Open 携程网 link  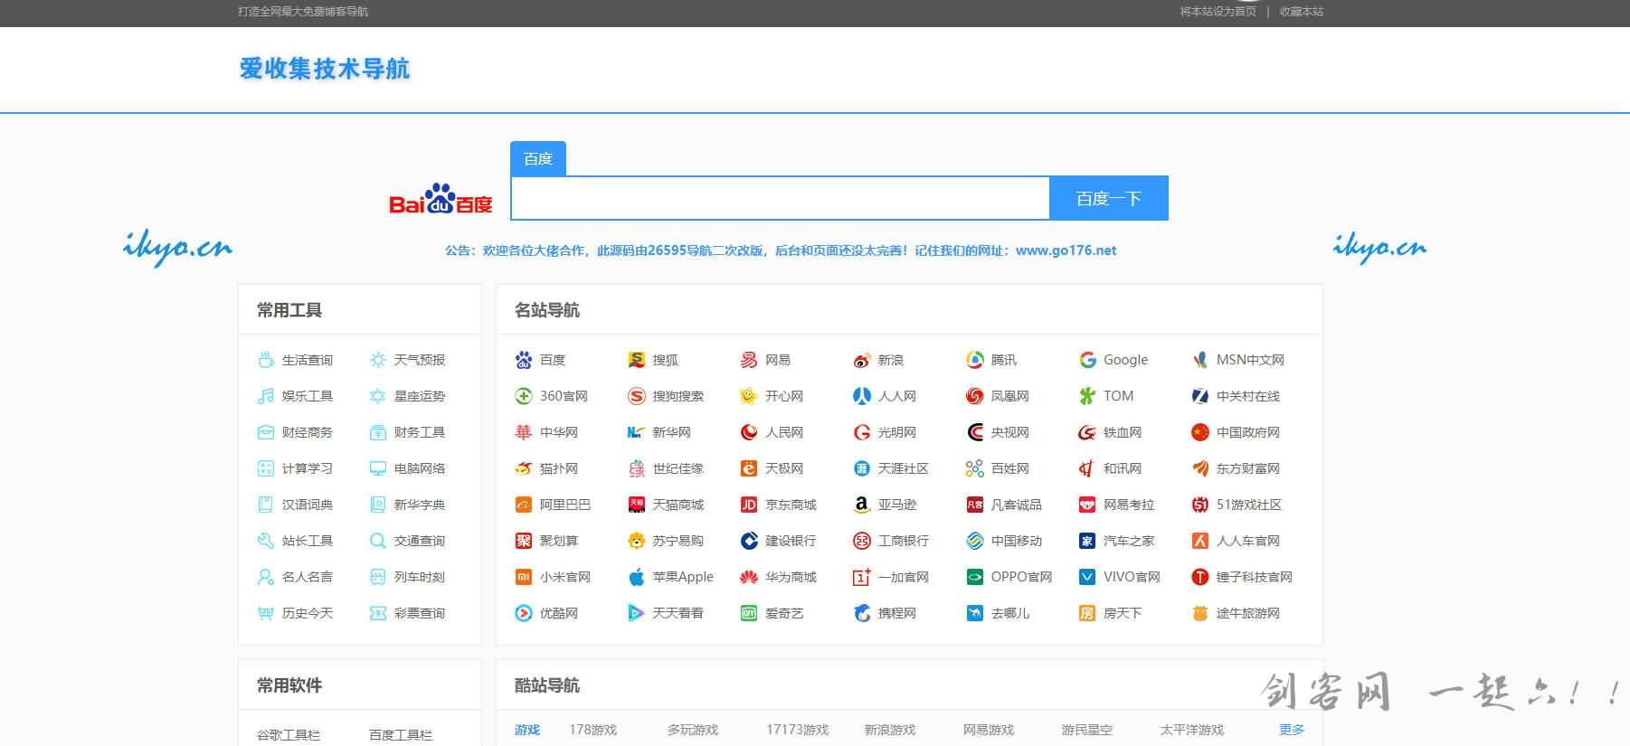point(897,613)
